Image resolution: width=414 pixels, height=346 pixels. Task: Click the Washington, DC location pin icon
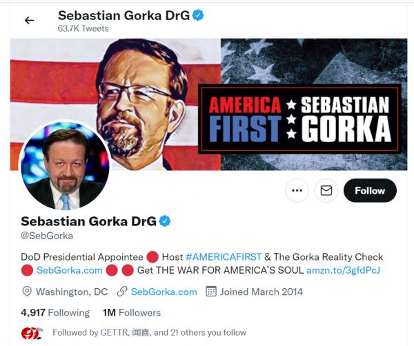point(27,292)
